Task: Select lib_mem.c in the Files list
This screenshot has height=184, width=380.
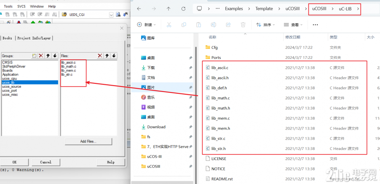Action: point(69,71)
